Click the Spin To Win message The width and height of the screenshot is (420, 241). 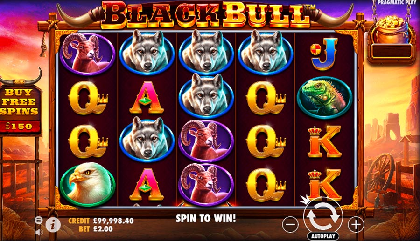point(206,218)
